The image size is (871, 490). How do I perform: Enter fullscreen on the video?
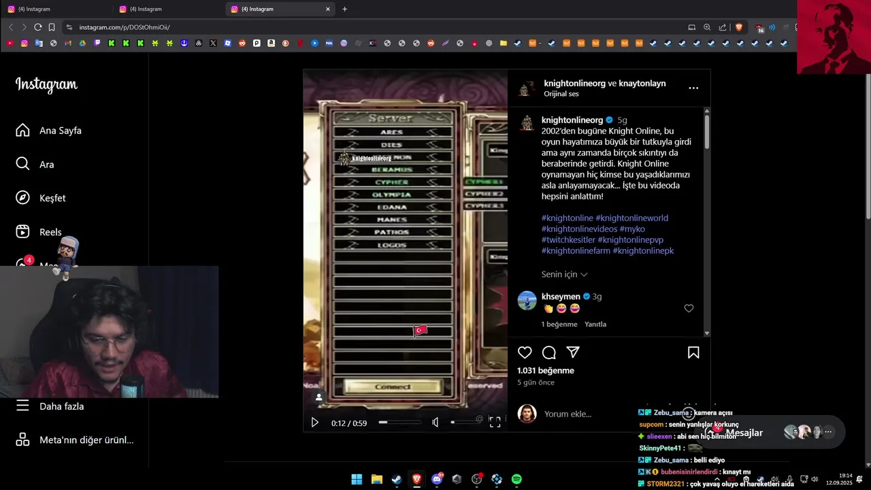495,423
